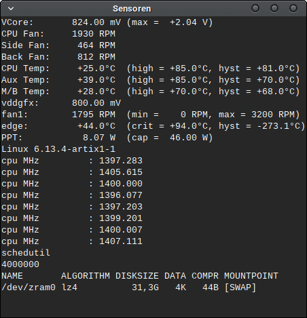Select the vddgfx 800.00 mV value
Screen dimensions: 307x318
(96, 103)
